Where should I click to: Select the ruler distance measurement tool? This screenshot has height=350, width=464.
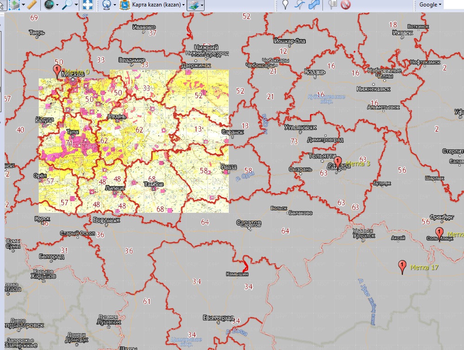[x=32, y=5]
